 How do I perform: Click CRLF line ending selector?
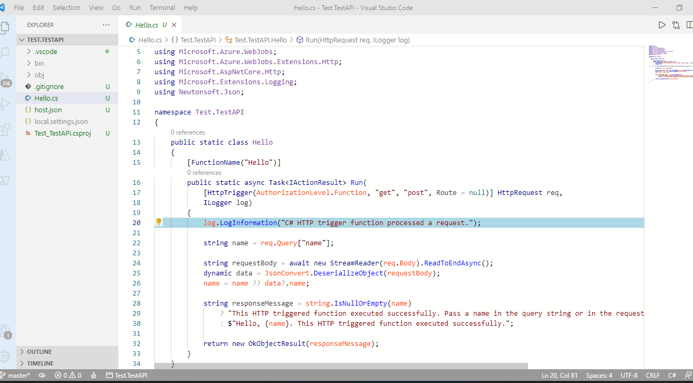tap(653, 375)
